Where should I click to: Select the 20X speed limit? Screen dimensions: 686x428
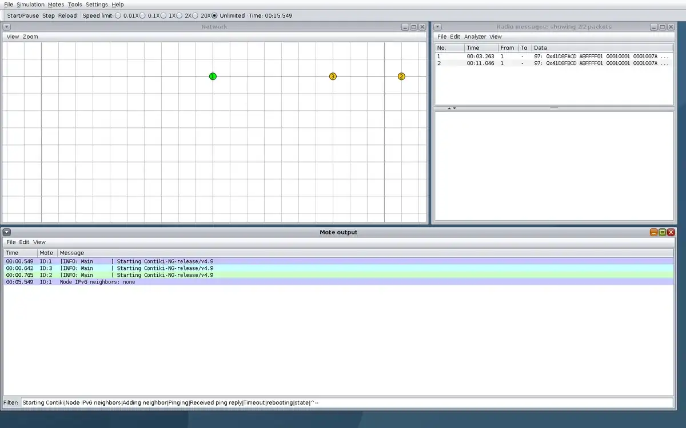tap(202, 15)
